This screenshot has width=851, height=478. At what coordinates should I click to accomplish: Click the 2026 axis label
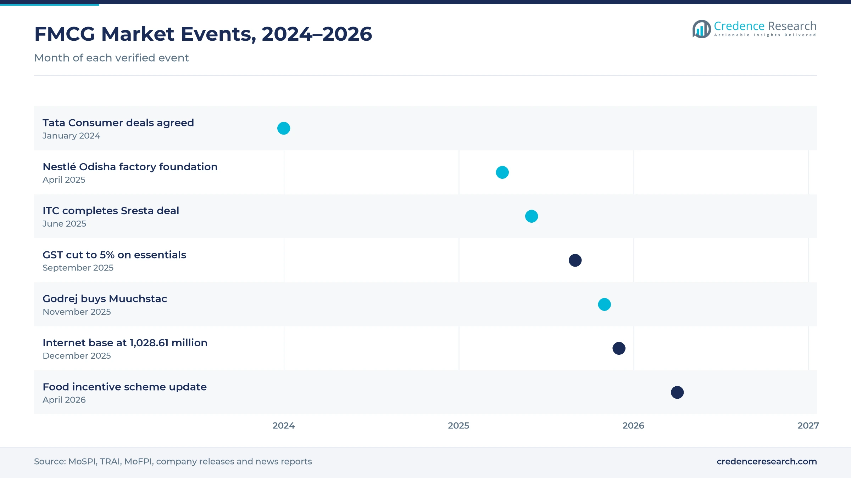pyautogui.click(x=633, y=426)
